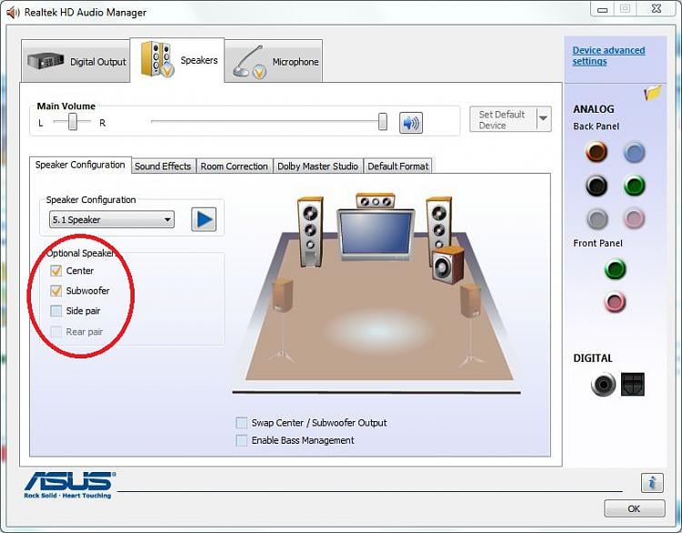Image resolution: width=682 pixels, height=533 pixels.
Task: Uncheck the Subwoofer optional speaker
Action: 56,291
